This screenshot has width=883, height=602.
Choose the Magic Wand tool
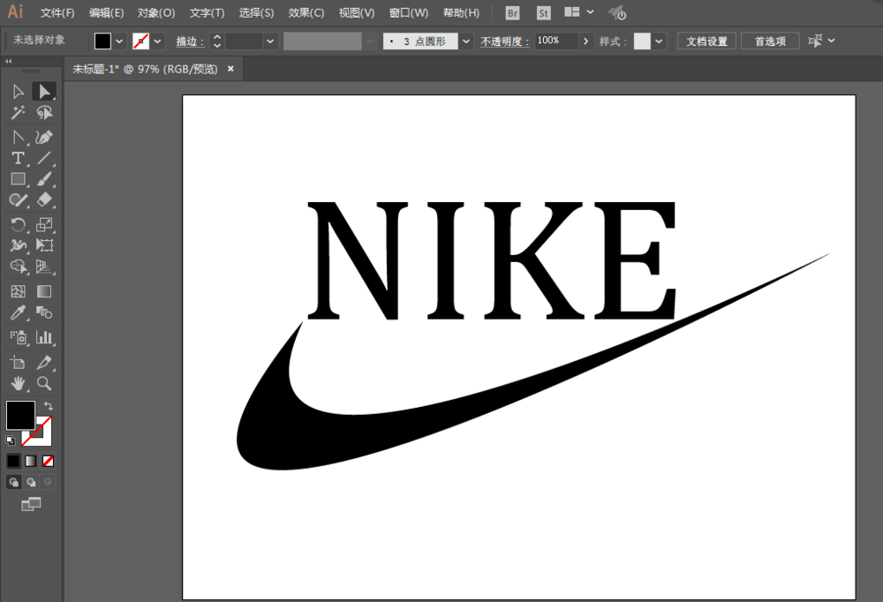[x=18, y=113]
